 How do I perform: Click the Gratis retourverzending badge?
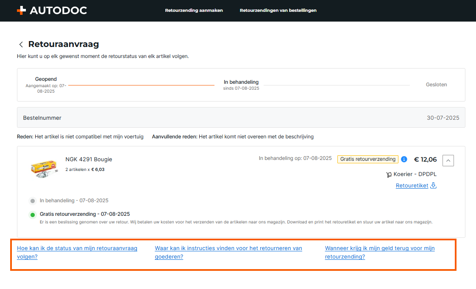367,159
